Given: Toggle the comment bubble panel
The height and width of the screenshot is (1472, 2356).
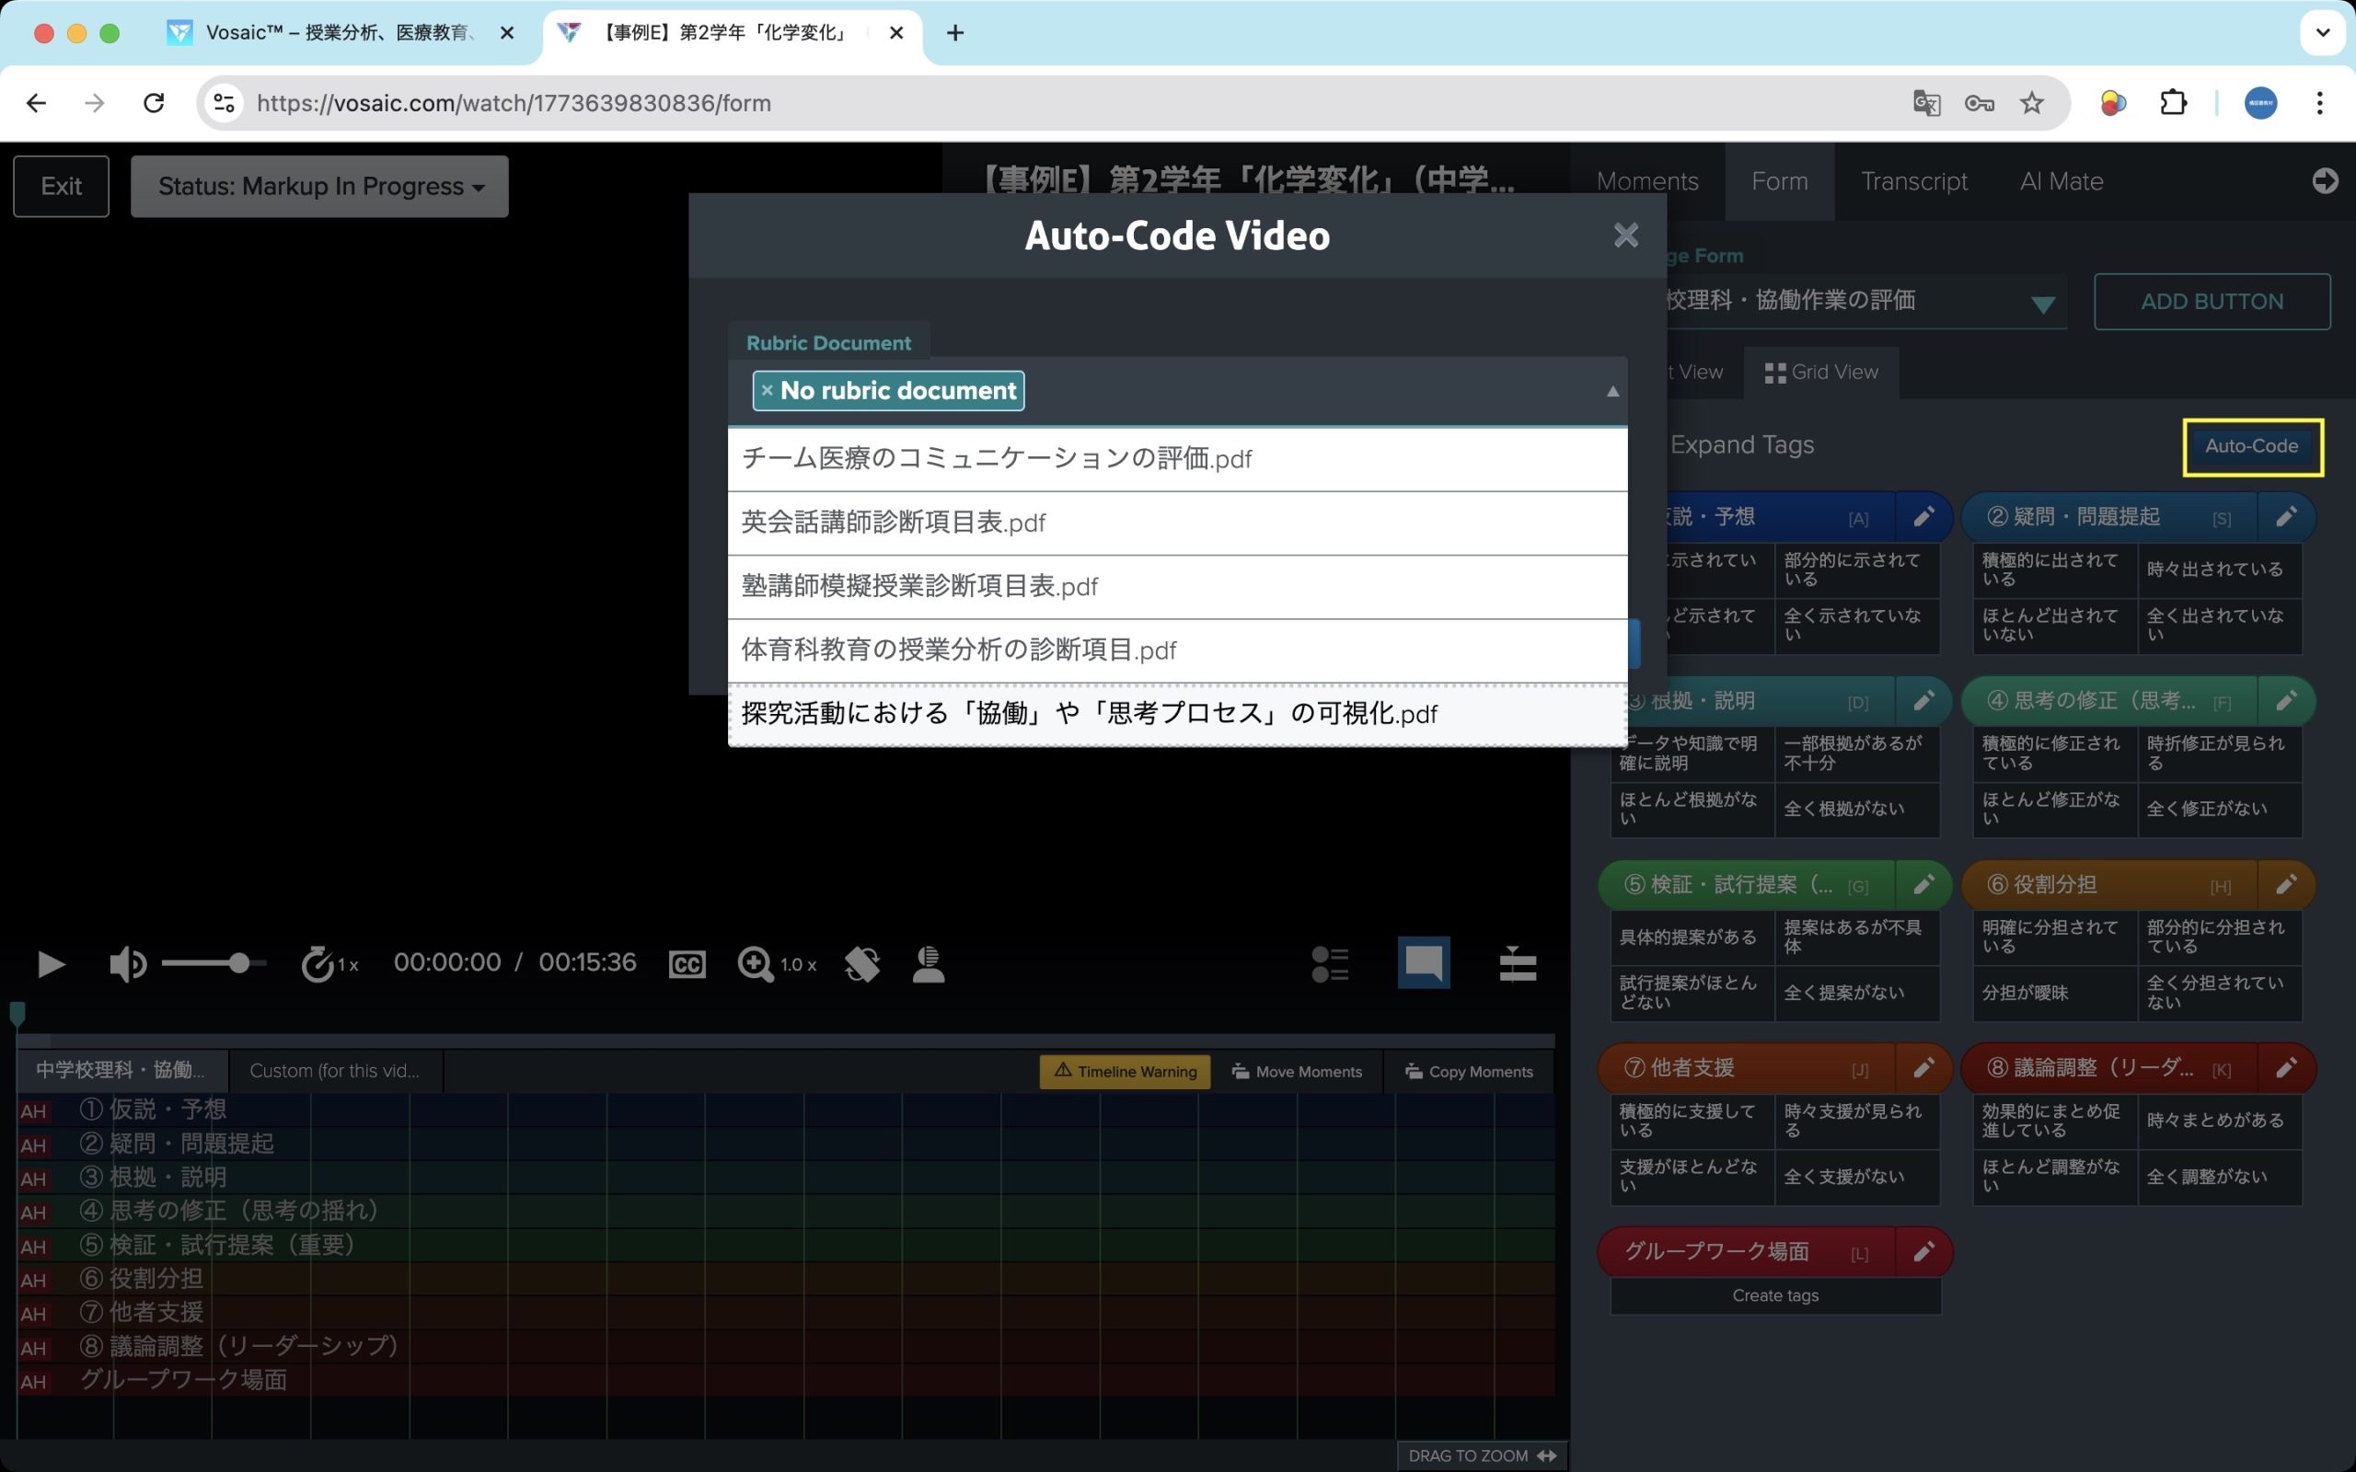Looking at the screenshot, I should click(x=1424, y=963).
